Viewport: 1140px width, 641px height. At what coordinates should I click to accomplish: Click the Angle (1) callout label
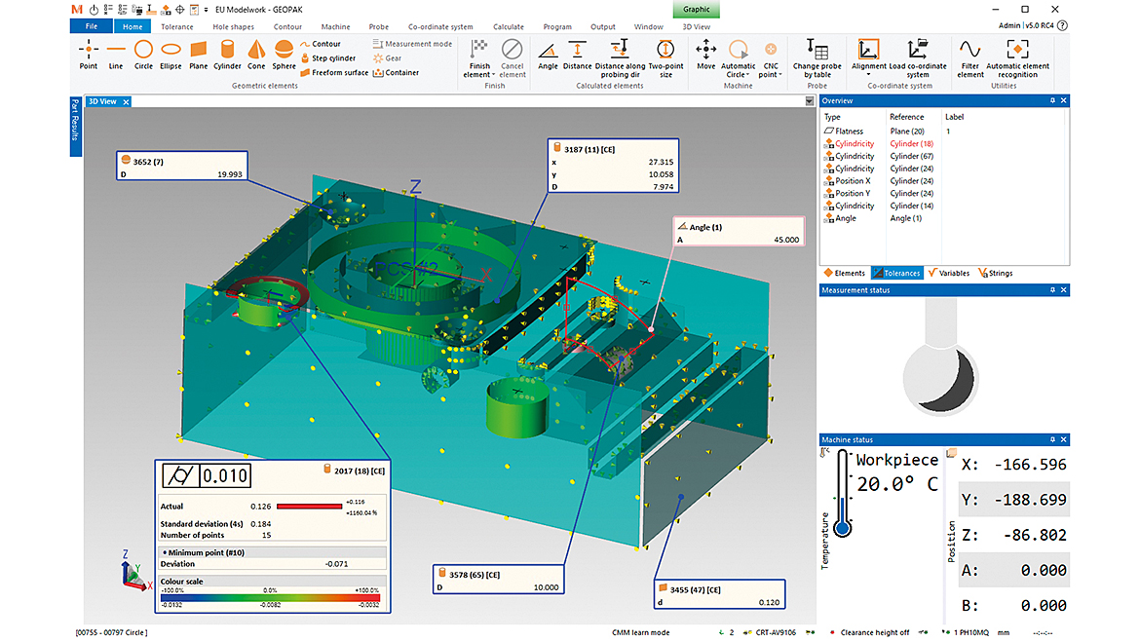[x=738, y=232]
